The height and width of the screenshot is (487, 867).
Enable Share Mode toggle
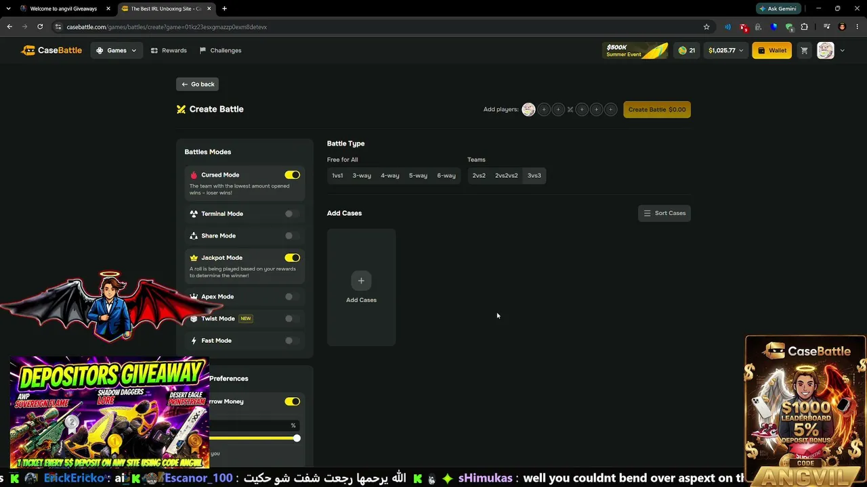click(292, 236)
